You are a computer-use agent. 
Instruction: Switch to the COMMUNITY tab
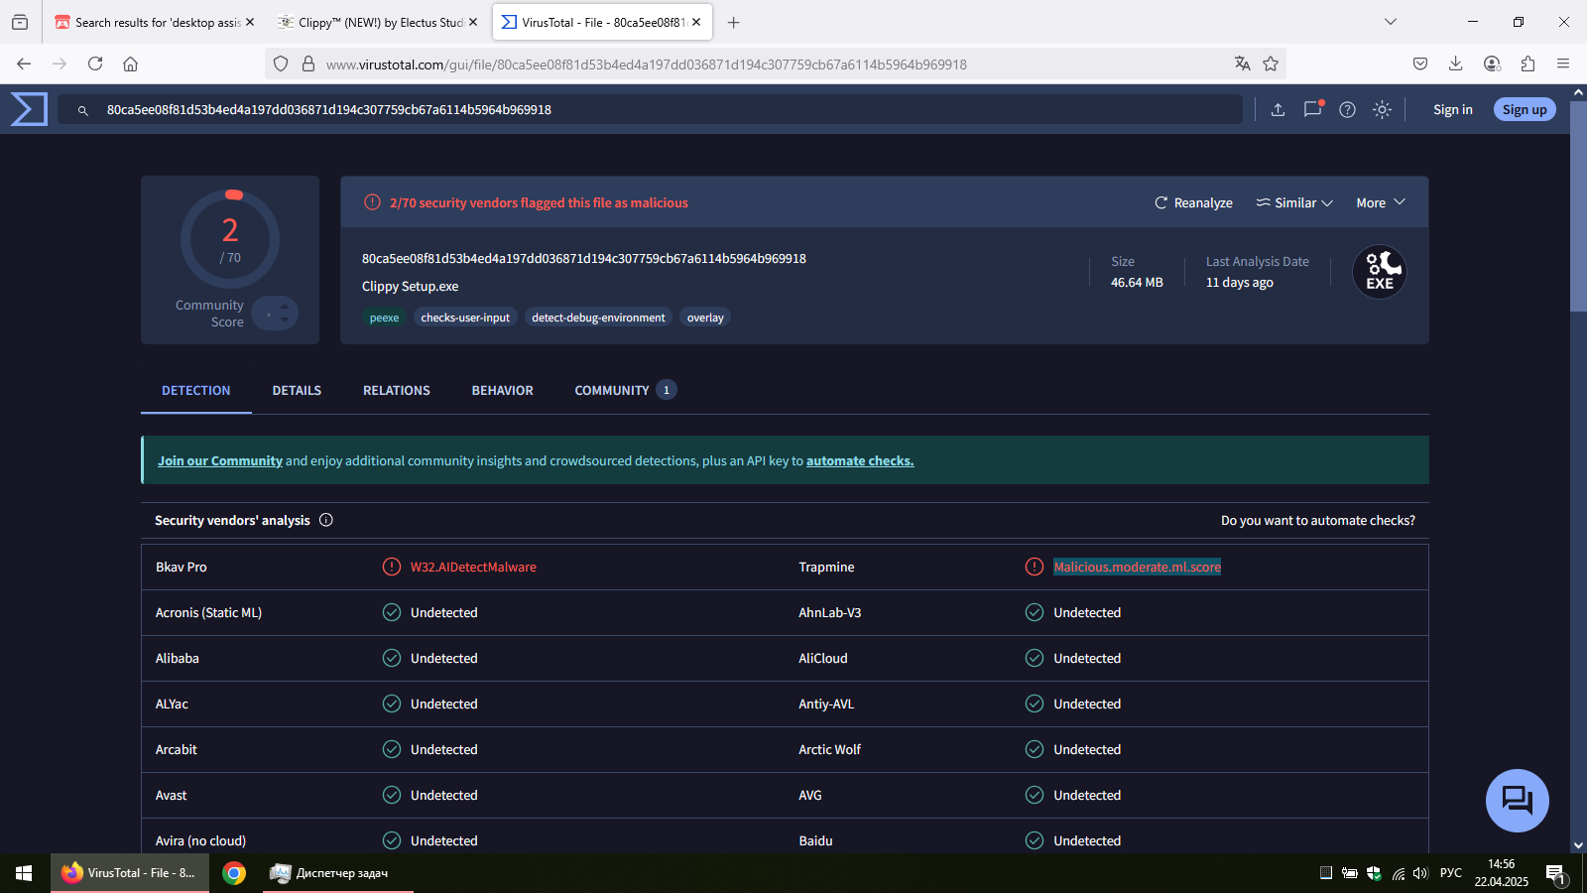click(625, 390)
